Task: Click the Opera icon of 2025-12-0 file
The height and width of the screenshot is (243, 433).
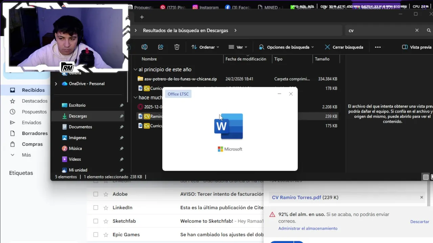Action: (140, 107)
